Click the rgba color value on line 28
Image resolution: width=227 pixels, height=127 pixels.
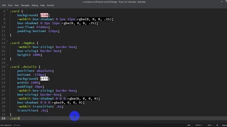(x=83, y=98)
